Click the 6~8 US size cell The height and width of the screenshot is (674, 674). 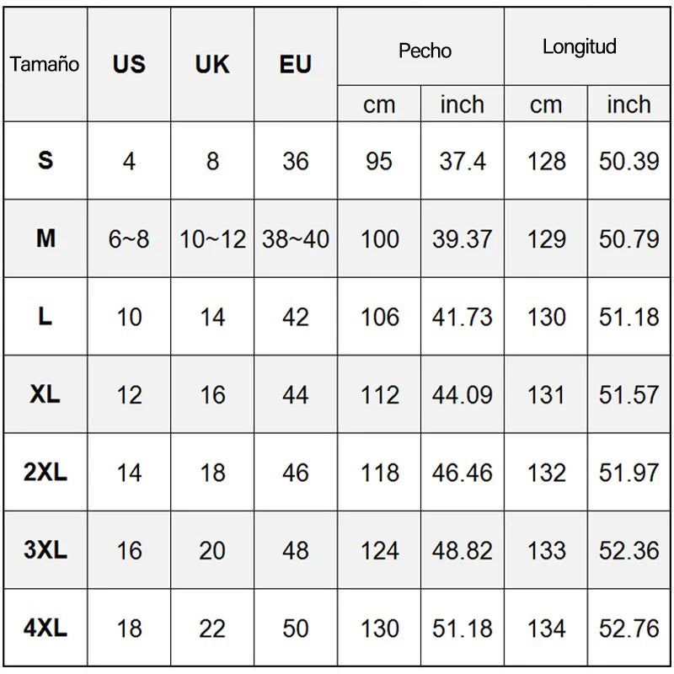point(129,238)
